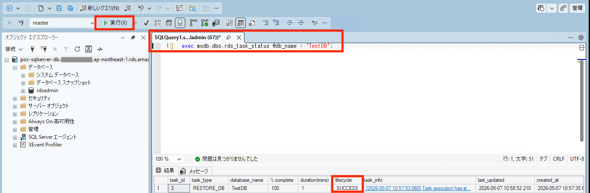Collapse the poc-sqlserver-db server node
Image resolution: width=590 pixels, height=193 pixels.
(x=7, y=59)
